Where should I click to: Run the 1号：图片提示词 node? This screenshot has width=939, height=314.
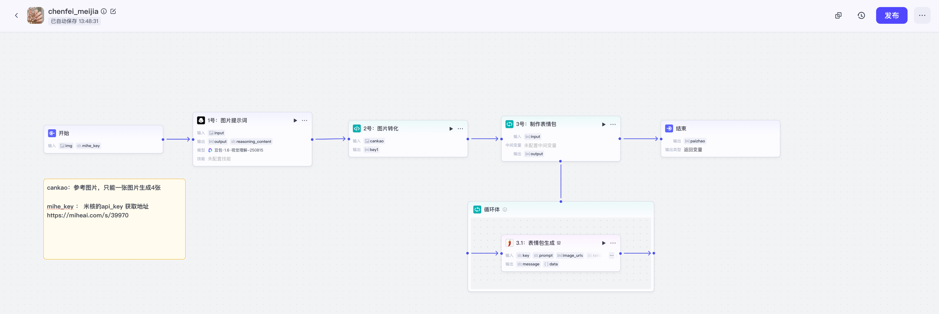(295, 120)
